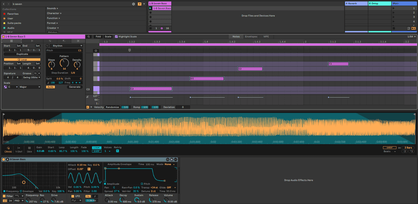Screen dimensions: 418x204
Task: Click the Generate button
Action: pos(74,87)
